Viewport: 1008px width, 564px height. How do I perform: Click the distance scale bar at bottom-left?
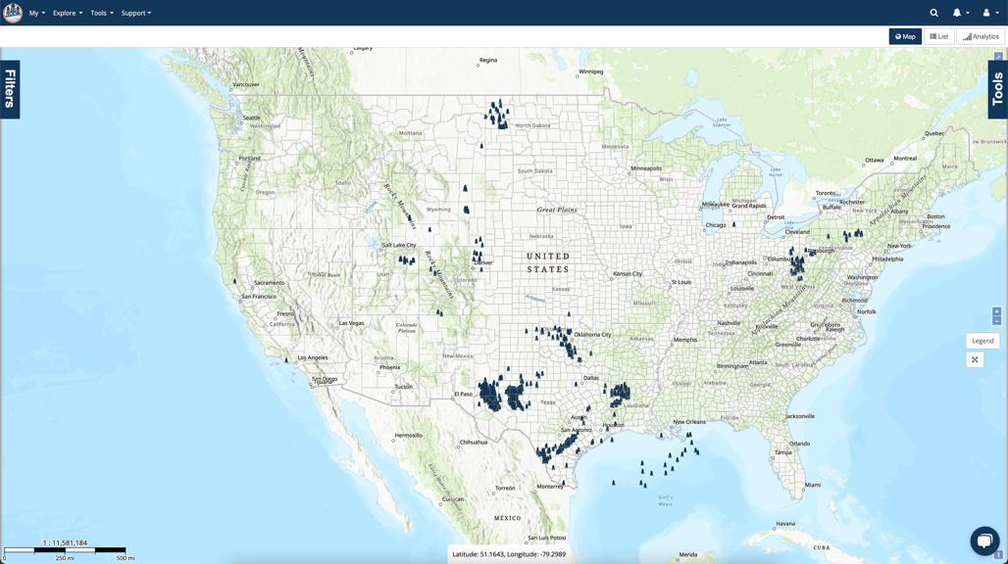[x=64, y=550]
